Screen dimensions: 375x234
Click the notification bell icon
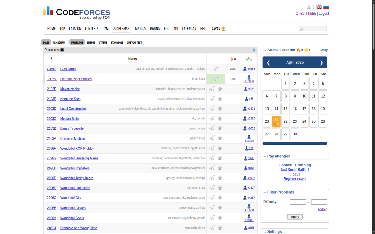click(x=308, y=7)
